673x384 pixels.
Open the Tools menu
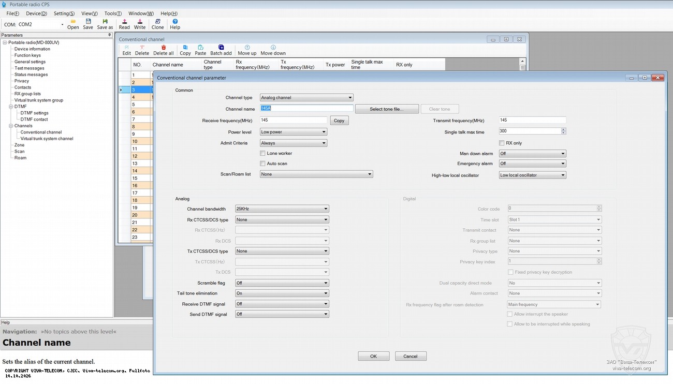tap(113, 13)
